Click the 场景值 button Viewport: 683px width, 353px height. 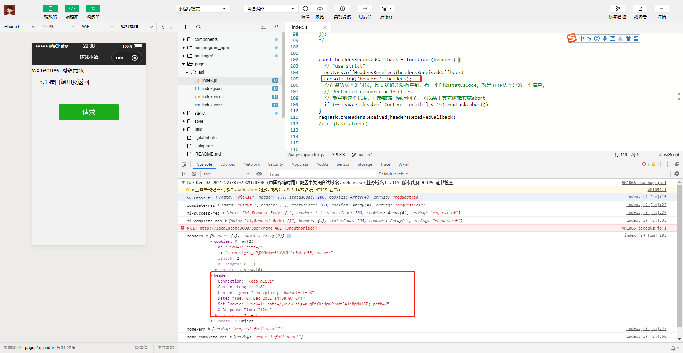(x=141, y=348)
